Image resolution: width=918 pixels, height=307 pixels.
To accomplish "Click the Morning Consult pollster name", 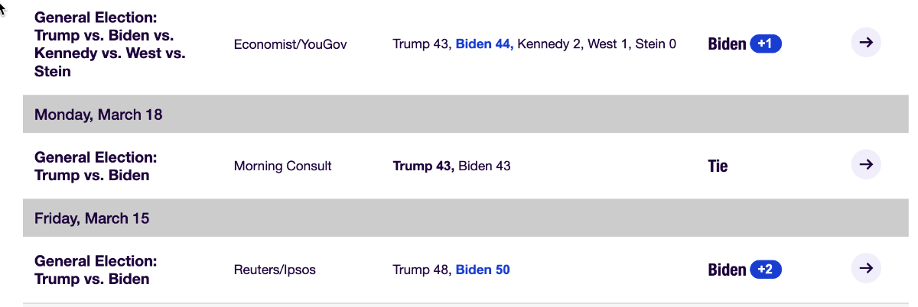I will [x=282, y=166].
